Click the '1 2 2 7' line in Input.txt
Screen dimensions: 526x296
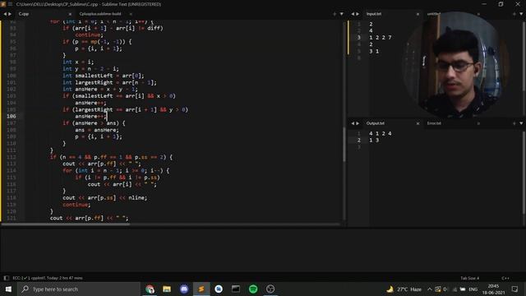pos(381,37)
